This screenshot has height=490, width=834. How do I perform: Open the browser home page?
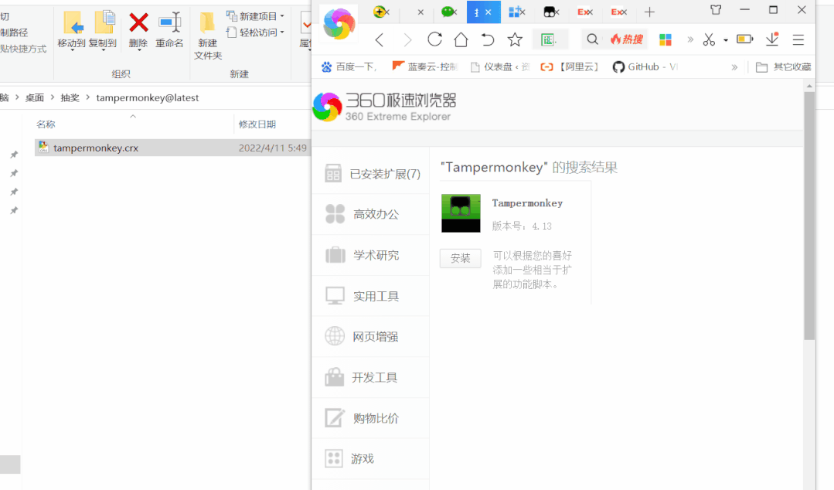(x=461, y=39)
